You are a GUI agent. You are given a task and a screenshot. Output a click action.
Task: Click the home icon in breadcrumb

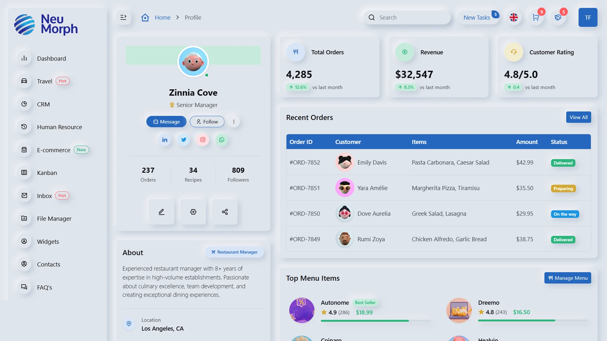point(145,17)
